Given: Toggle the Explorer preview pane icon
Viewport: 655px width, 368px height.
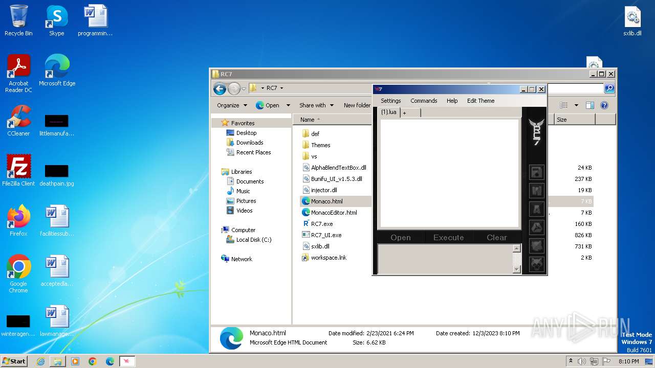Looking at the screenshot, I should click(x=589, y=105).
